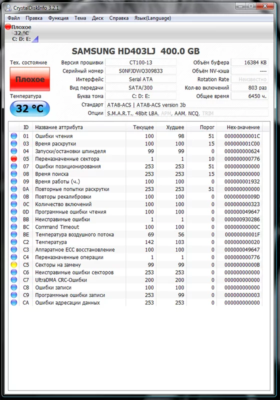Open the Тема menu
Screen dimensions: 280x400
pos(80,18)
